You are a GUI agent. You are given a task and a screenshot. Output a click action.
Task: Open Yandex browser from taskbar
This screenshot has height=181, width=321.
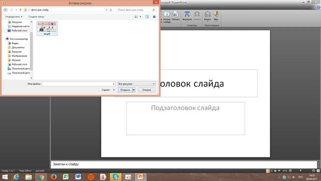[103, 177]
